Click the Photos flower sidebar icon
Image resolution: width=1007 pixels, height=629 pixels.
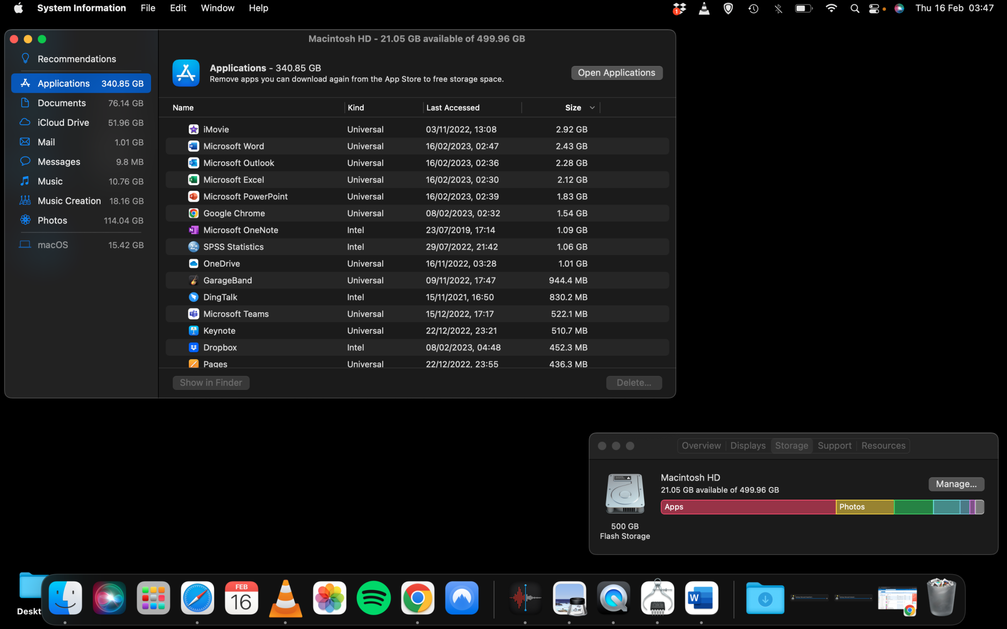coord(25,220)
